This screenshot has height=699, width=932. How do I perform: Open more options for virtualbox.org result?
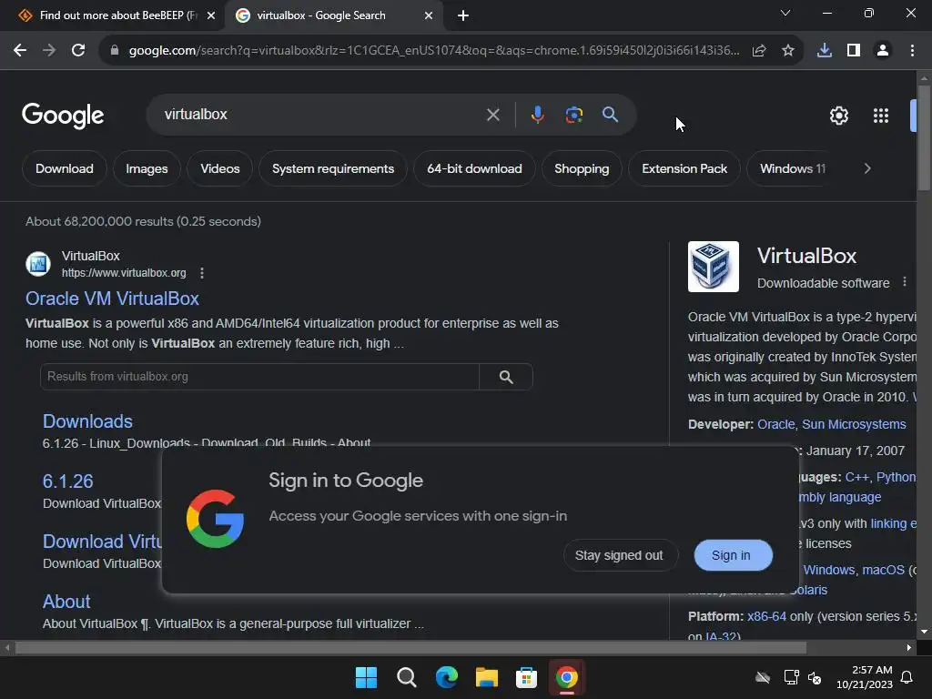point(202,273)
